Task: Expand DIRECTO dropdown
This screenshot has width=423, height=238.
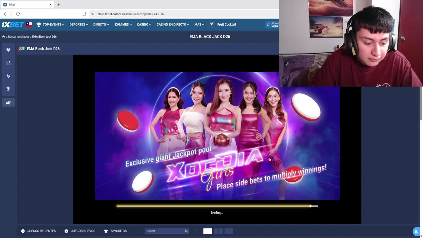Action: pos(101,24)
